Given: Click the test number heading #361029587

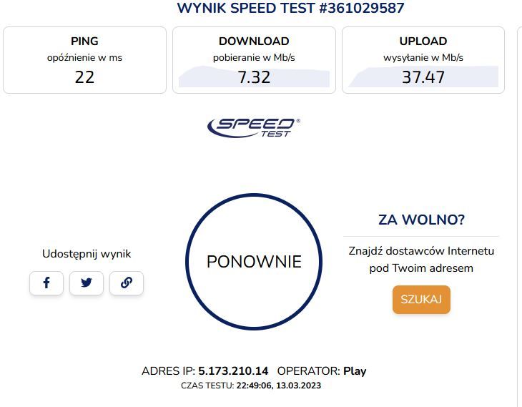Looking at the screenshot, I should (362, 8).
